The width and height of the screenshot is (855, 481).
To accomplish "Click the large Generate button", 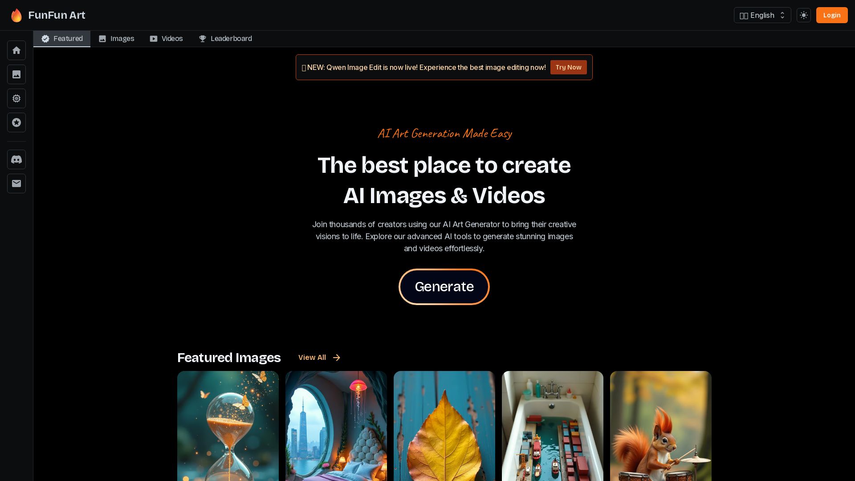I will tap(444, 287).
